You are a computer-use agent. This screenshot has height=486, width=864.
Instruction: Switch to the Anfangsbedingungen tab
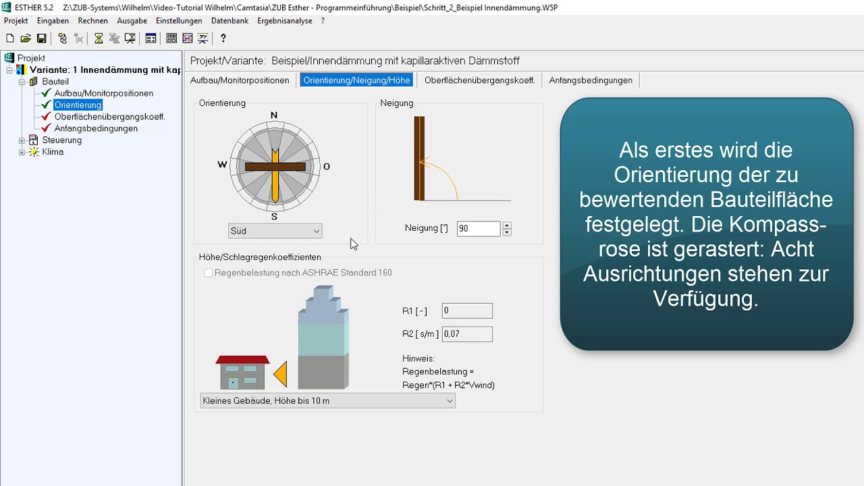[x=591, y=80]
